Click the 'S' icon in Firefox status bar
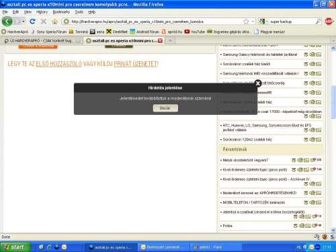 [x=332, y=237]
